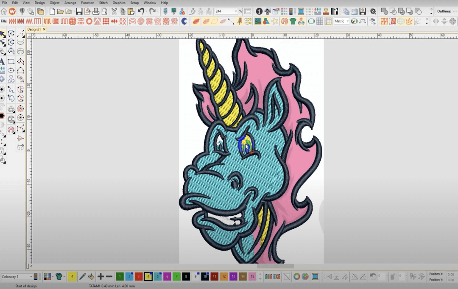Click the orange Wilcom logo icon

click(12, 11)
